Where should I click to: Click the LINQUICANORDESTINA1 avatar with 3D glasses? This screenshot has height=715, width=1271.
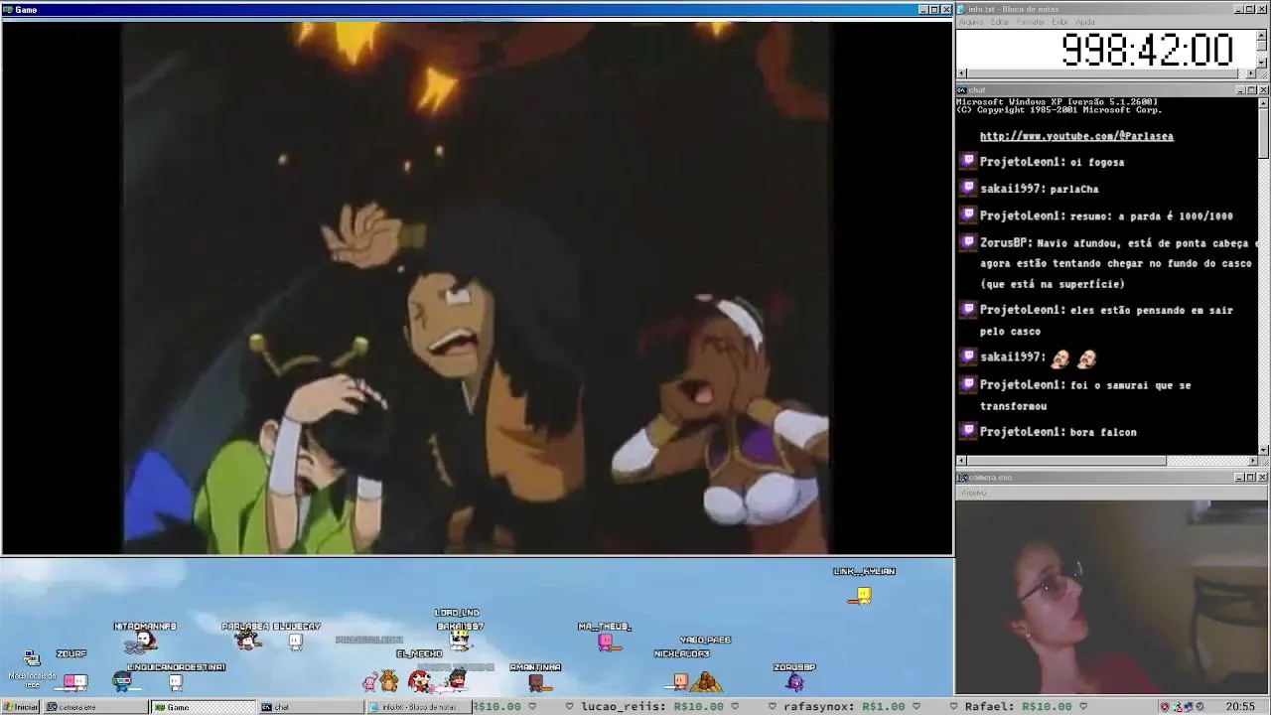pos(122,682)
